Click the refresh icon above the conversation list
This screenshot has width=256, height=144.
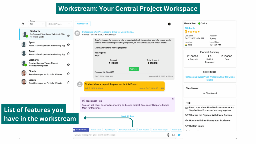coord(23,24)
